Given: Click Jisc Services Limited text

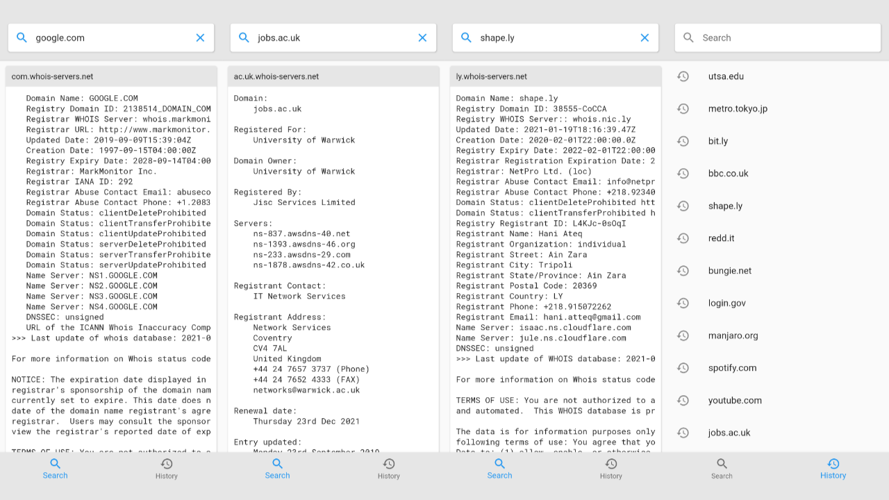Looking at the screenshot, I should (x=304, y=202).
